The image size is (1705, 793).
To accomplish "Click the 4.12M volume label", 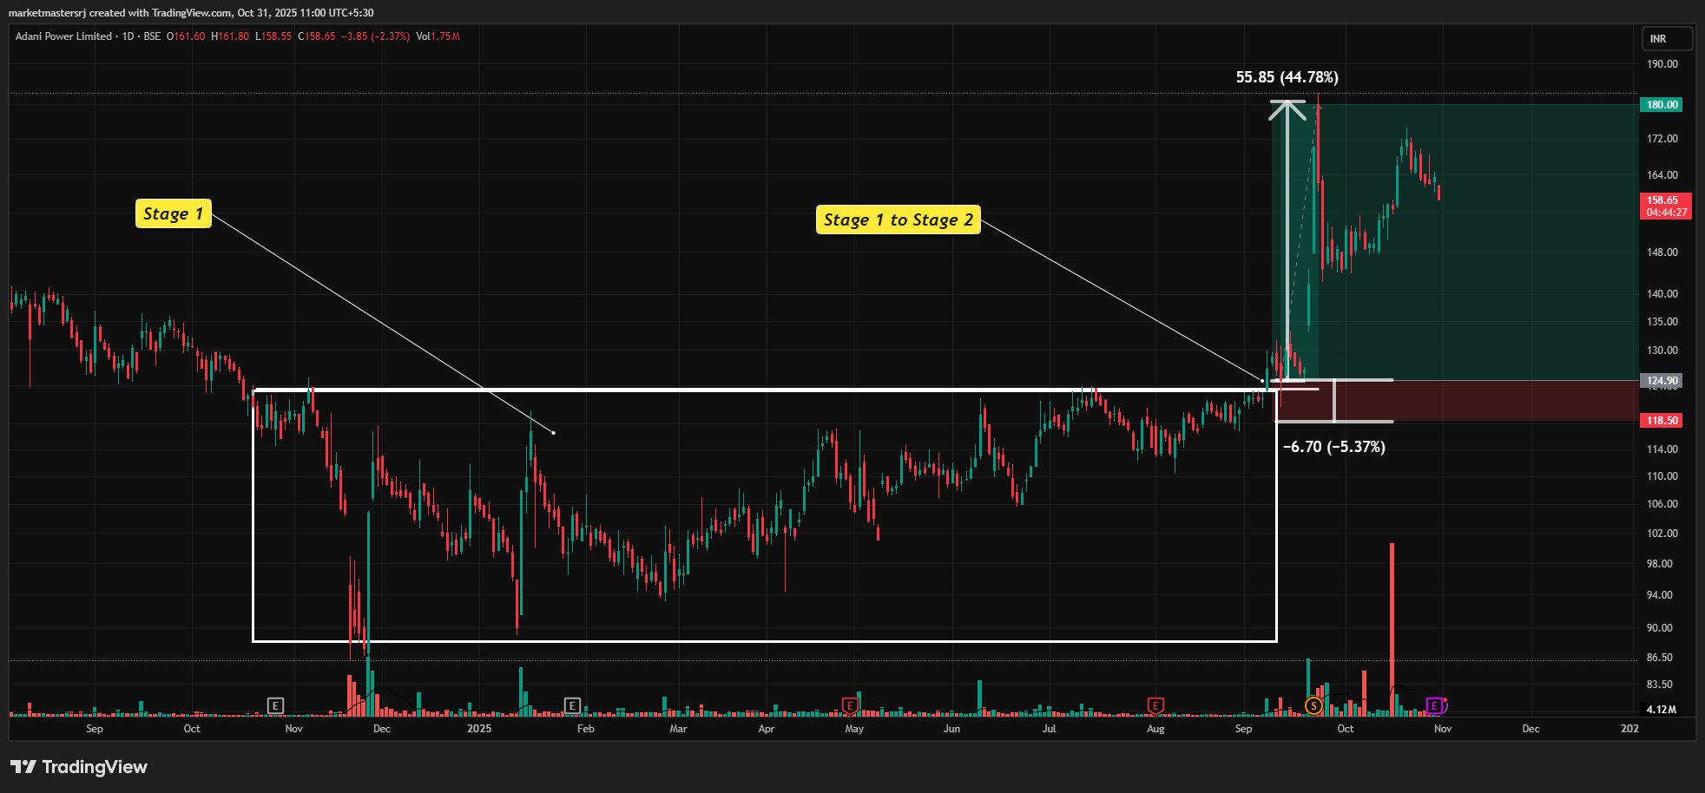I will click(x=1661, y=710).
